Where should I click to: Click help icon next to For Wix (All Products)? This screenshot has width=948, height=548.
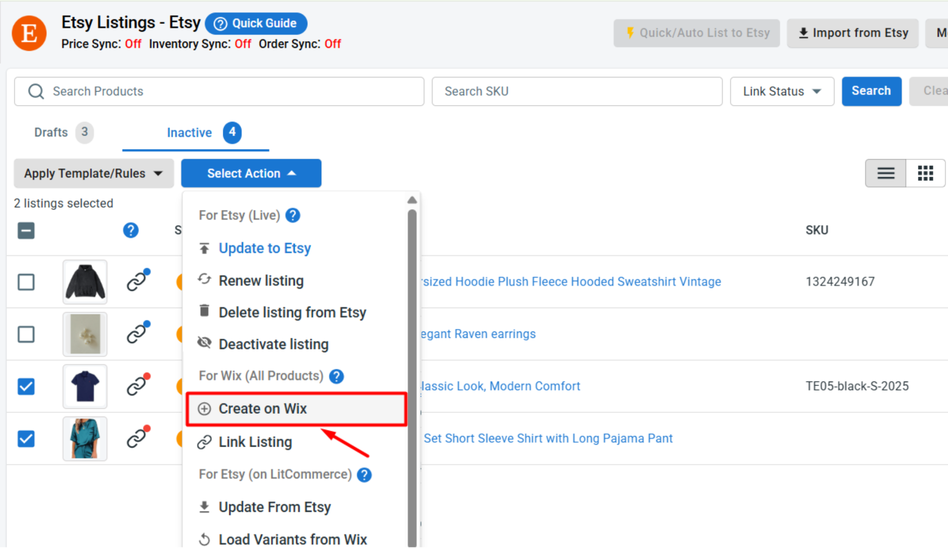click(x=337, y=376)
